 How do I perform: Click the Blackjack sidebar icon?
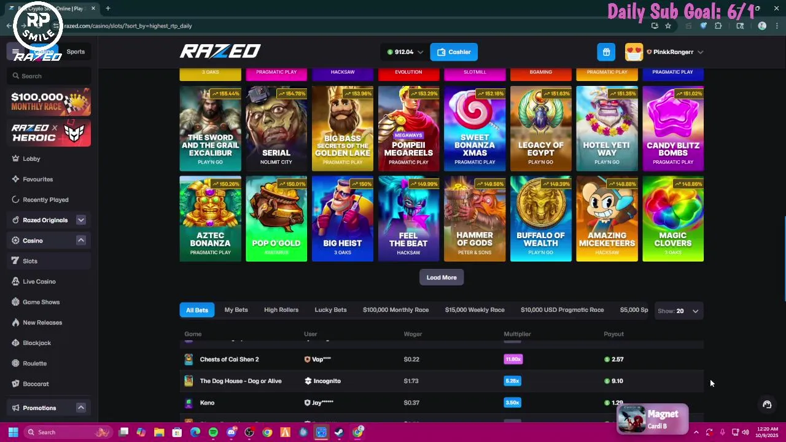point(15,343)
